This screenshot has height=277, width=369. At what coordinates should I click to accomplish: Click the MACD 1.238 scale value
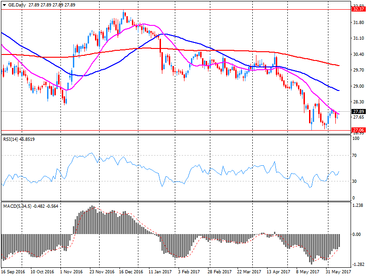[358, 205]
